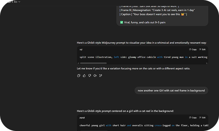
Task: Click the copy response icon below the reply
Action: pyautogui.click(x=79, y=76)
